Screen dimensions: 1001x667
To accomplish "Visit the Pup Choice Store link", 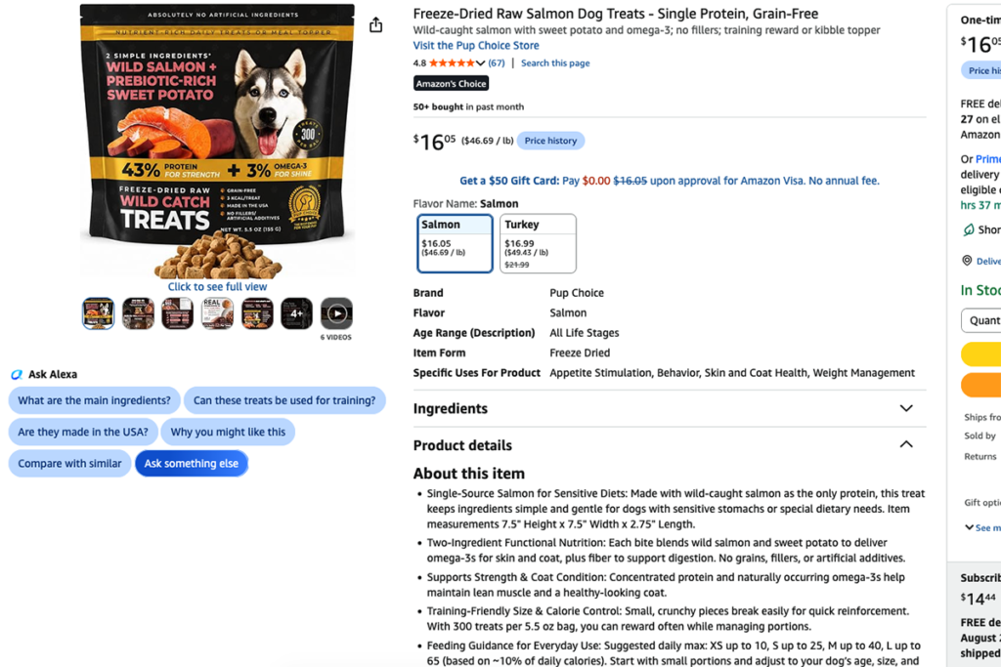I will pyautogui.click(x=476, y=45).
